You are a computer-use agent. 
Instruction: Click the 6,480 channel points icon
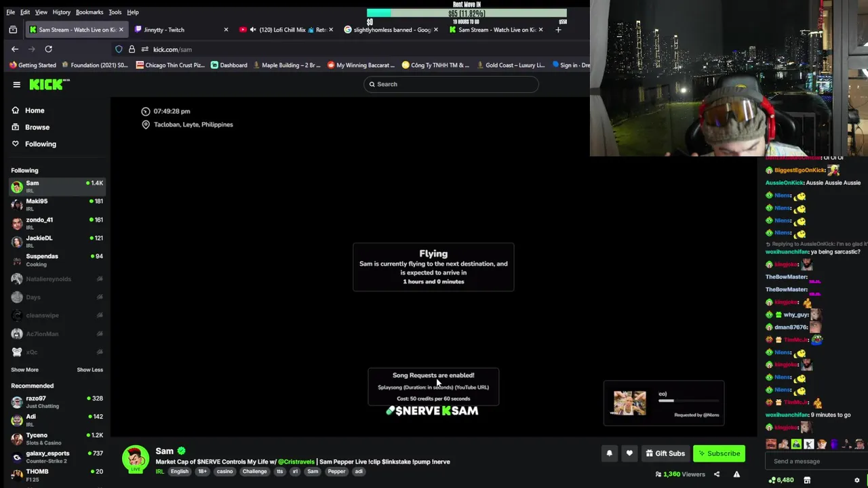coord(772,480)
